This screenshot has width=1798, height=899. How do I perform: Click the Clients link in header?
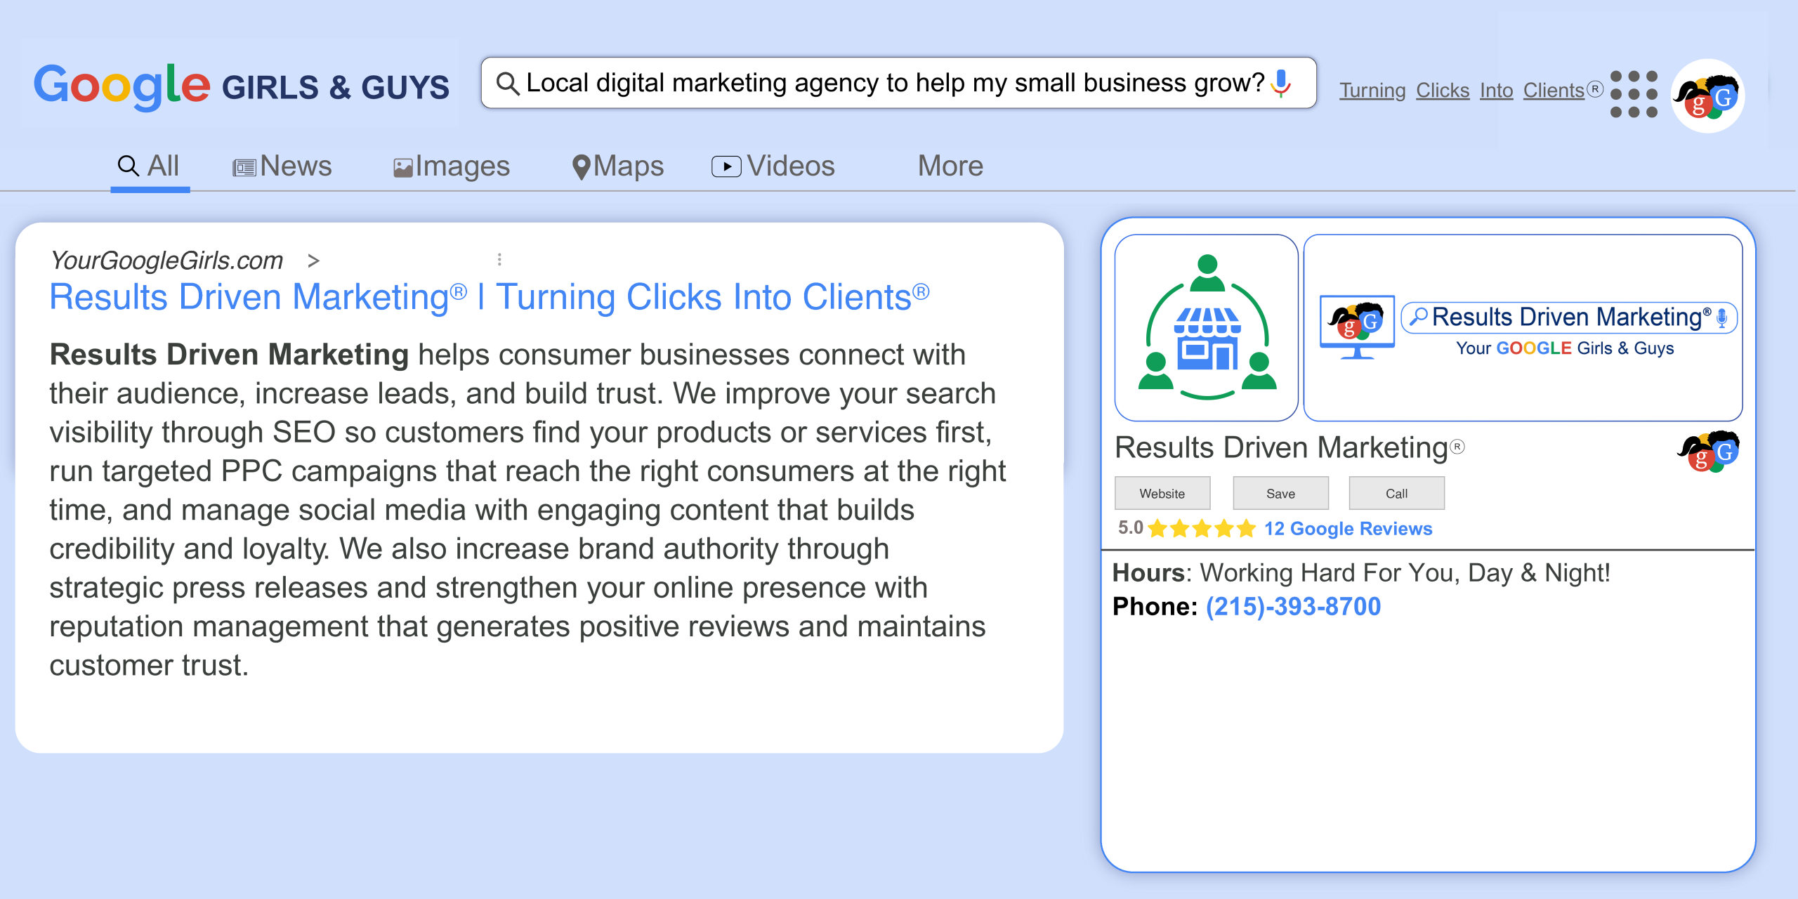(1554, 90)
